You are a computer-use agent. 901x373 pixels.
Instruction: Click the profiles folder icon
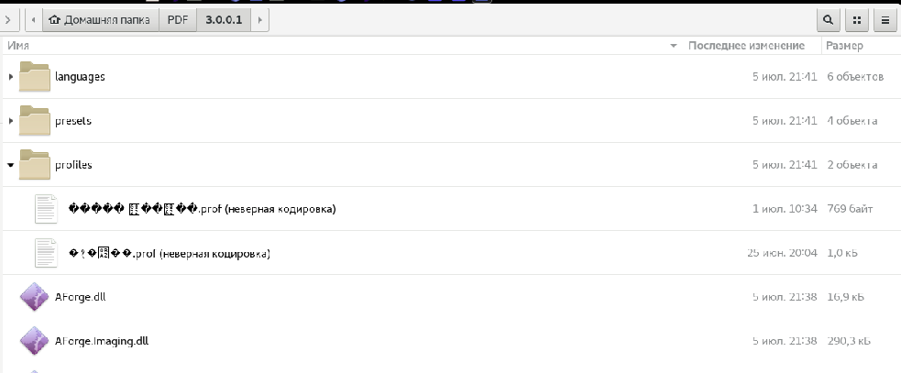(35, 165)
